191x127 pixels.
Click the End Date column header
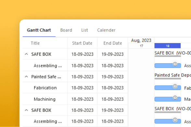(x=113, y=43)
